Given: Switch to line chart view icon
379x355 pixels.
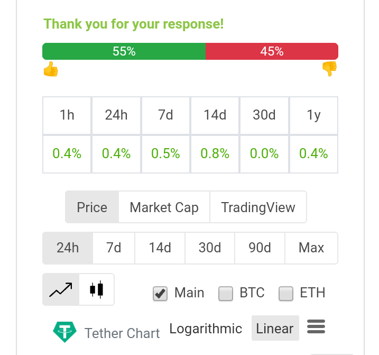Looking at the screenshot, I should (61, 289).
